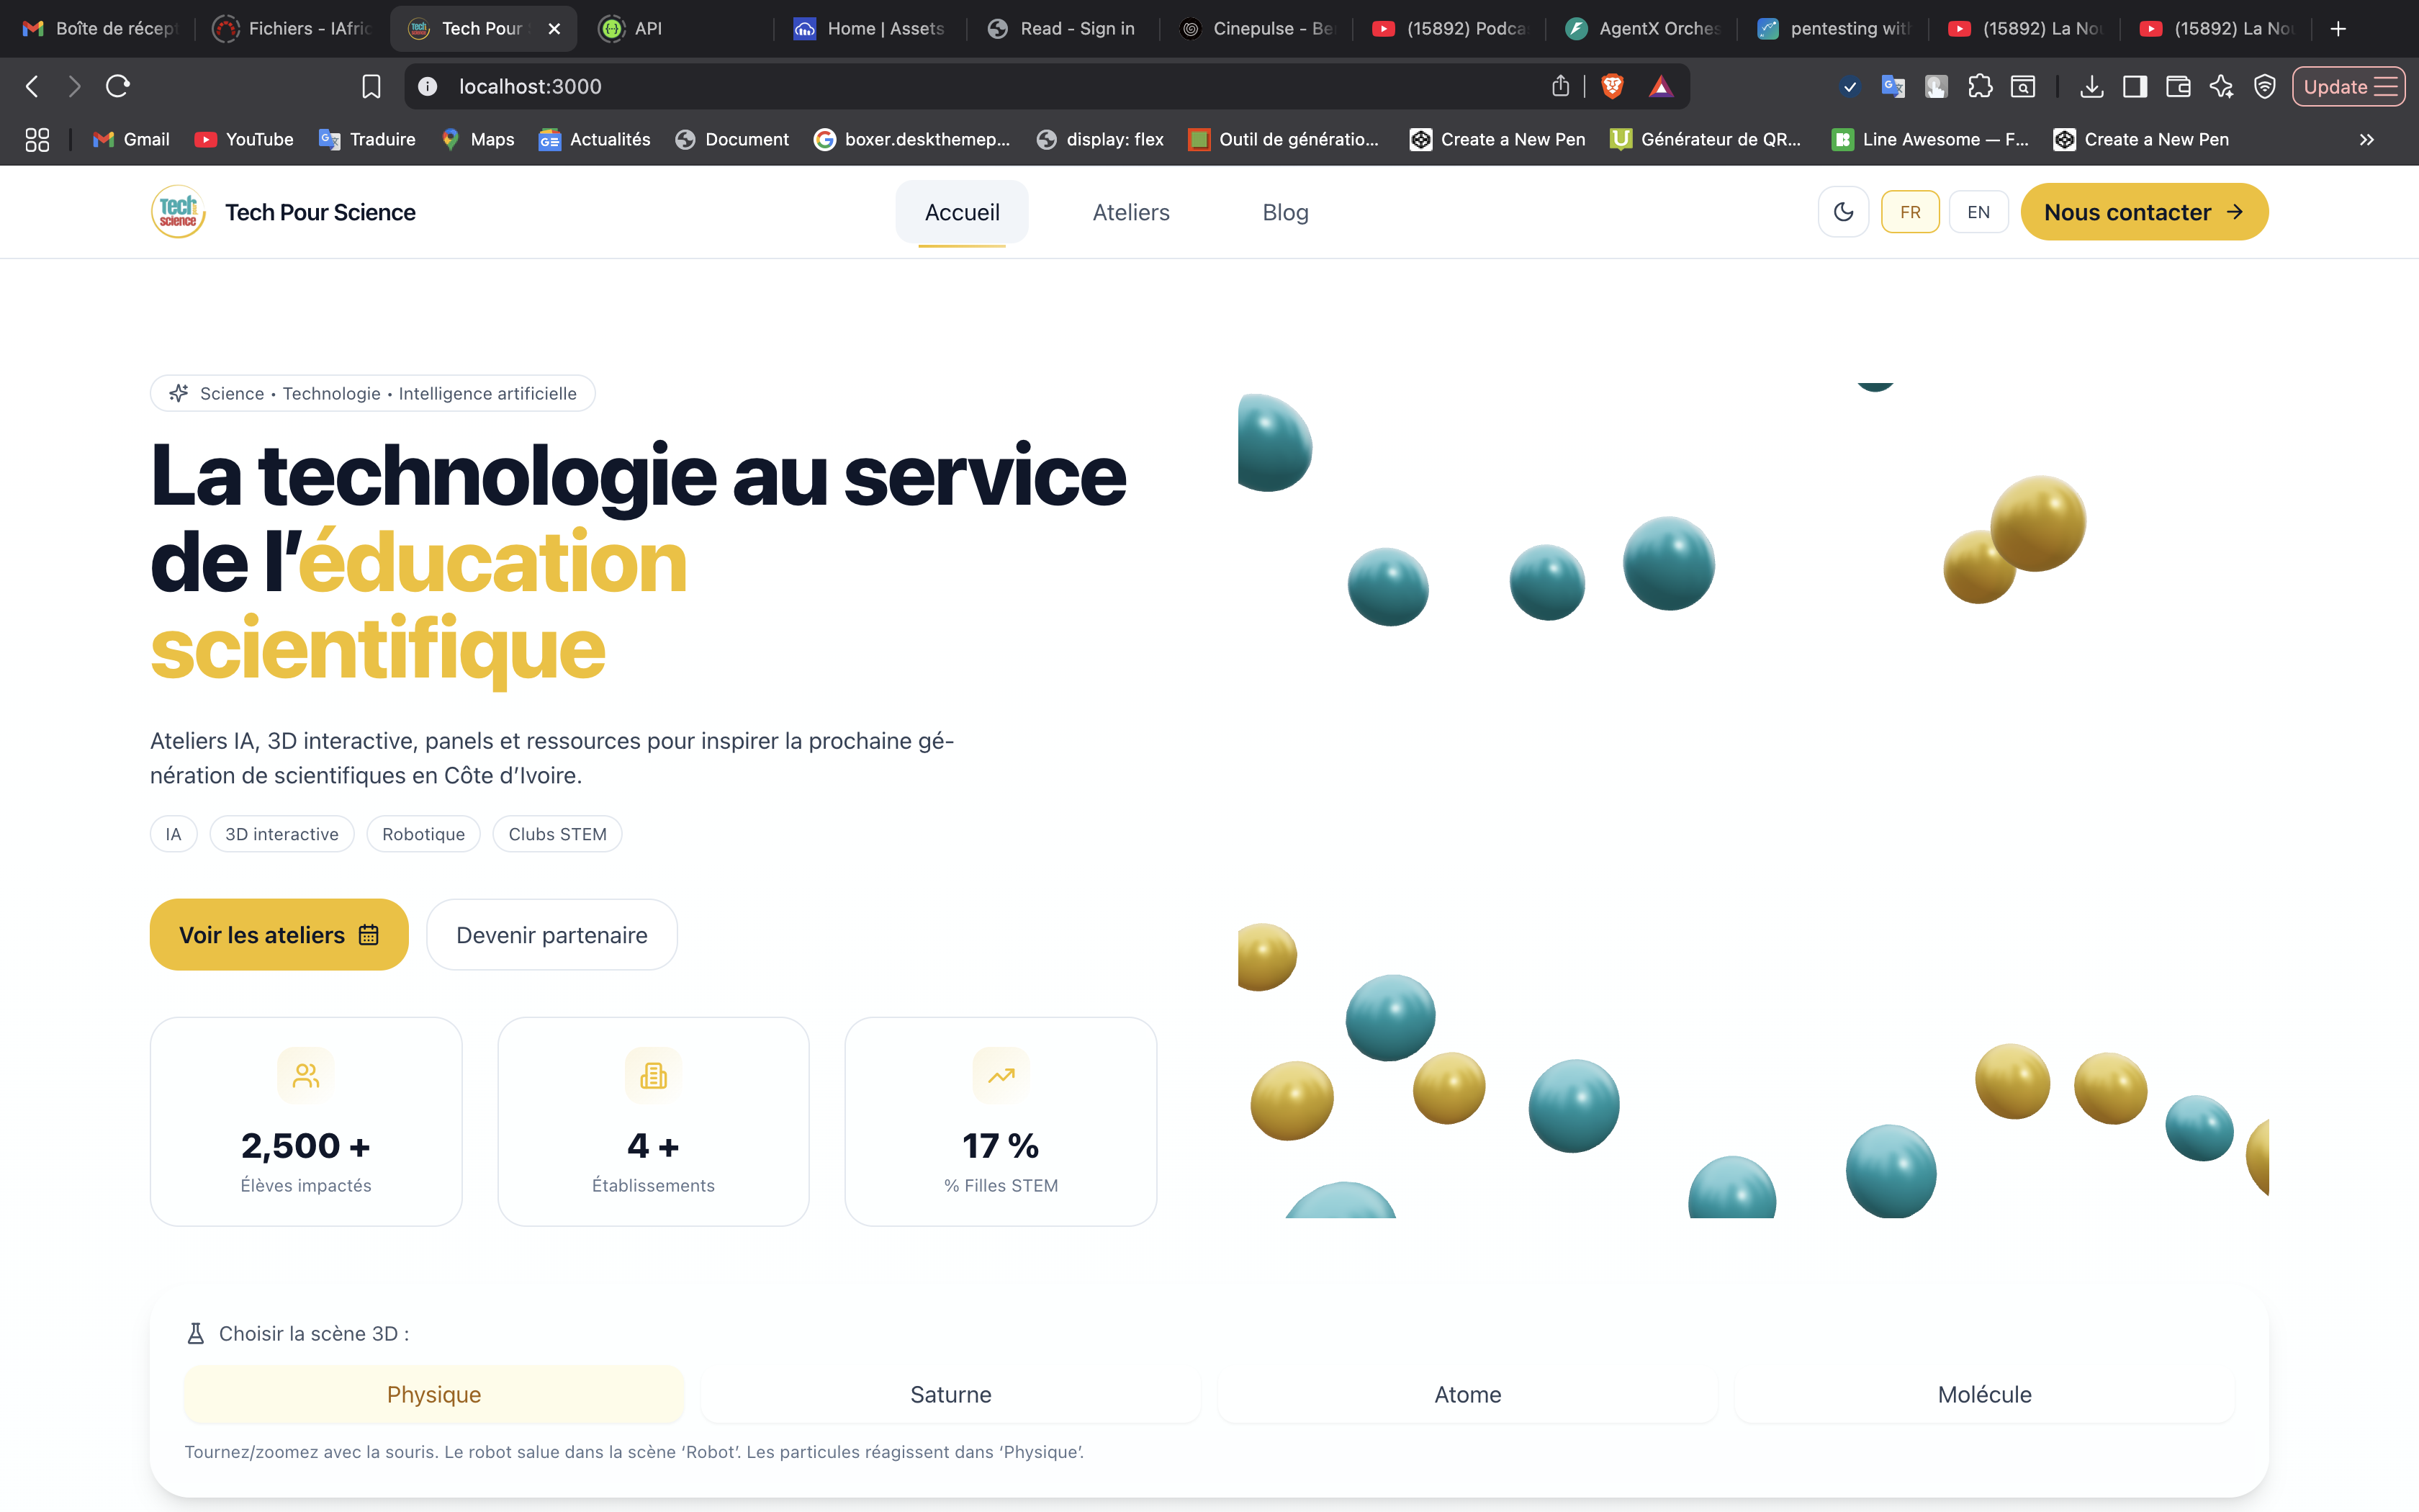Screen dimensions: 2419x1512
Task: Click the Tech Pour Science logo
Action: (x=179, y=212)
